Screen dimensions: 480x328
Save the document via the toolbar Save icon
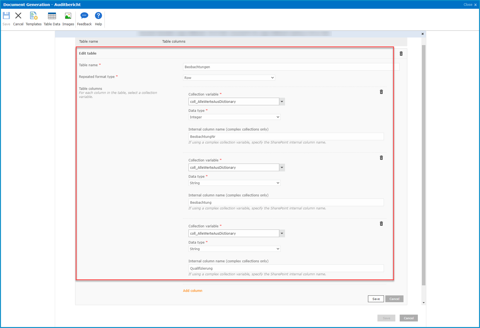(x=6, y=18)
